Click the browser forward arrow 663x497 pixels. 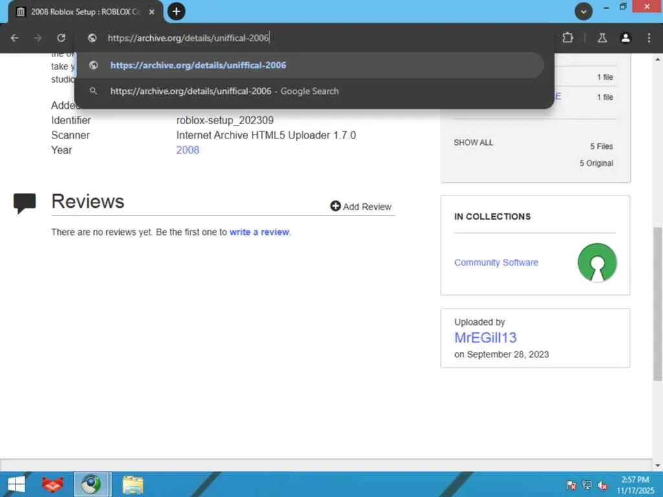(38, 38)
